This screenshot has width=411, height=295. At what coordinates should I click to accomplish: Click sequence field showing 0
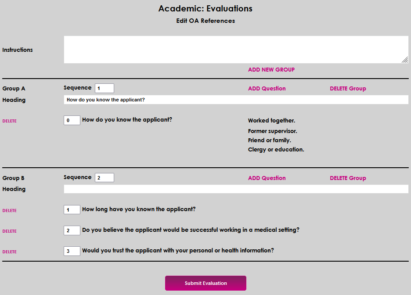tap(72, 120)
